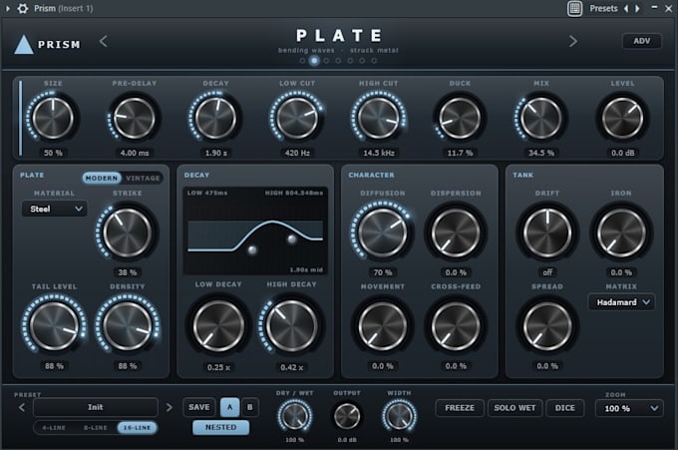Click the Prism triangle logo
678x450 pixels.
[23, 45]
